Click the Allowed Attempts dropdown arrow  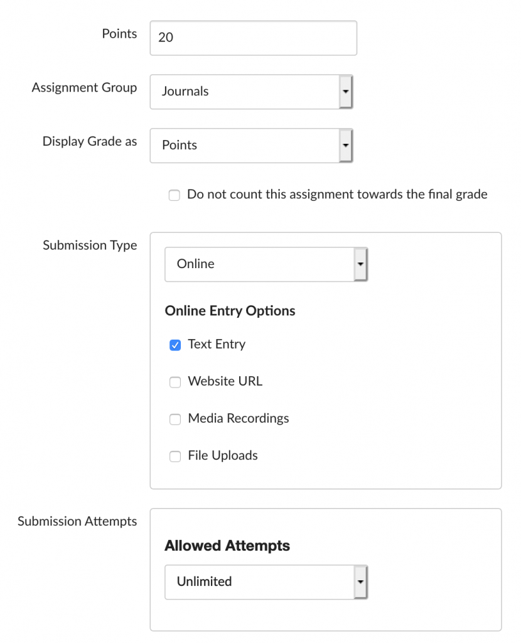click(x=361, y=582)
